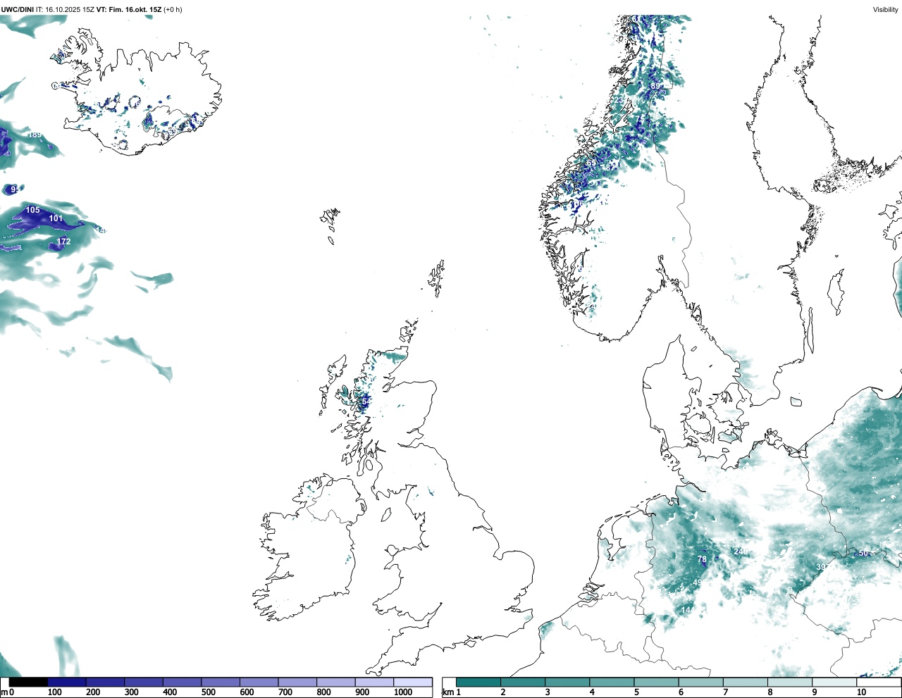Click the 'Fim. 16.okt. 15Z' valid time text
This screenshot has height=698, width=902.
coord(135,10)
